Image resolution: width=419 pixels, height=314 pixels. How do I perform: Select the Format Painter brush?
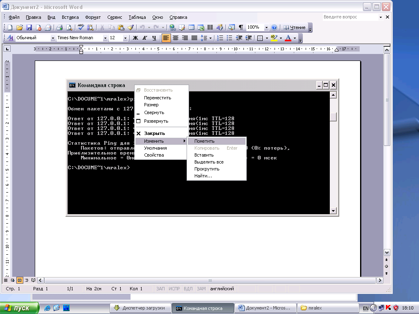click(131, 27)
